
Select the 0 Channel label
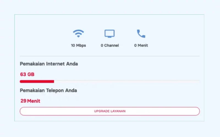coord(110,45)
